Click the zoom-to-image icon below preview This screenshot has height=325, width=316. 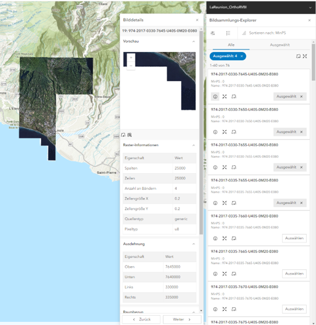130,135
